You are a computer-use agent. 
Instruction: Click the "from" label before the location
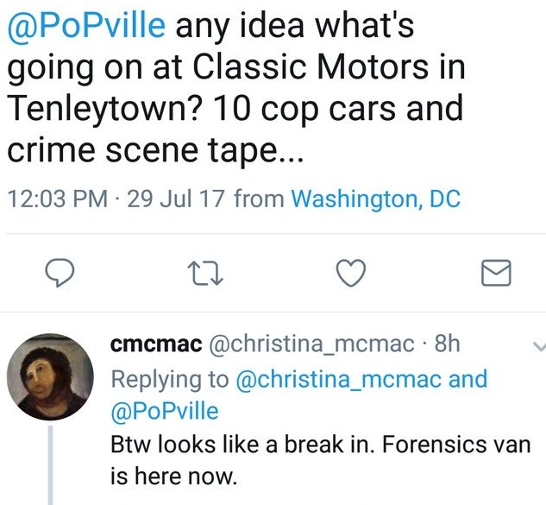[260, 199]
